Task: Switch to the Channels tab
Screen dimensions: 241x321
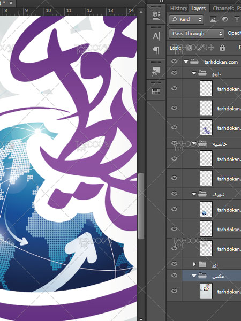Action: (223, 9)
